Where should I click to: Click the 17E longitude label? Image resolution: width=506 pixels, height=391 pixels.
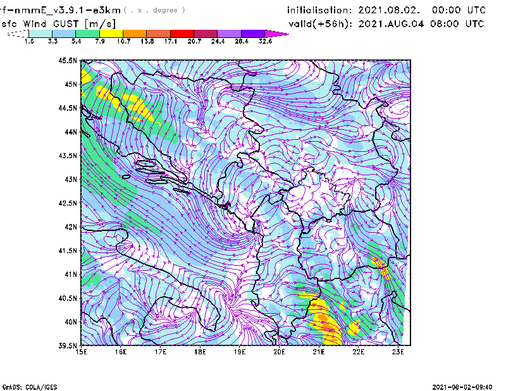pos(161,352)
